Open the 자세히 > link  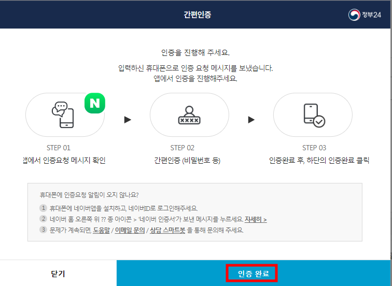[256, 219]
